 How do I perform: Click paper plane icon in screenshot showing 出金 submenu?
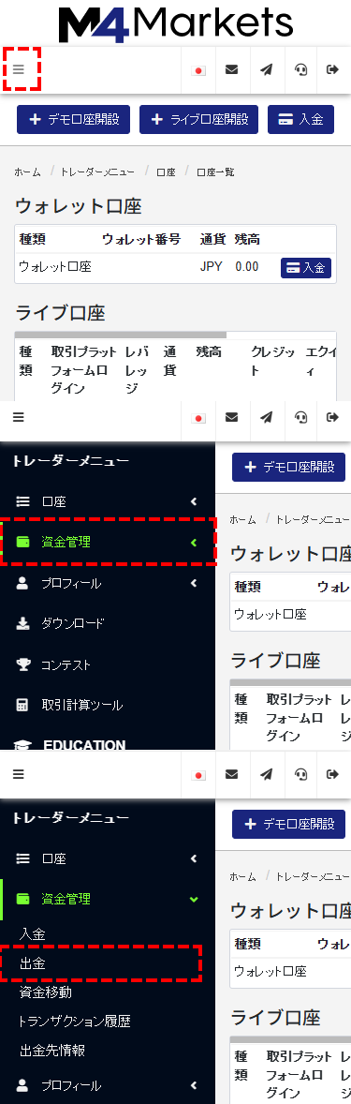point(266,774)
